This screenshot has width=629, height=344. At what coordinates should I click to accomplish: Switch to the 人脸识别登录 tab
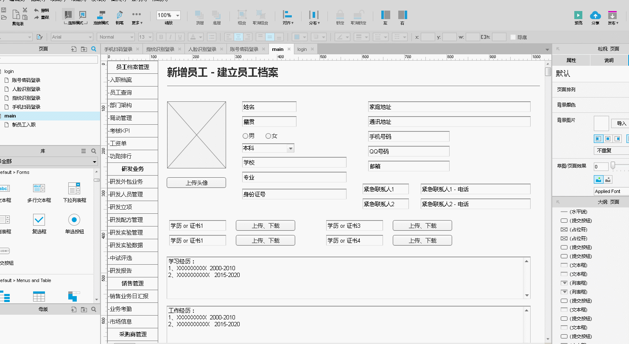click(x=202, y=49)
